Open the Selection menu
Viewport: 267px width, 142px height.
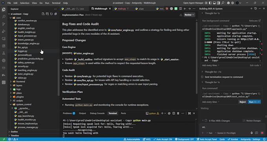click(24, 3)
